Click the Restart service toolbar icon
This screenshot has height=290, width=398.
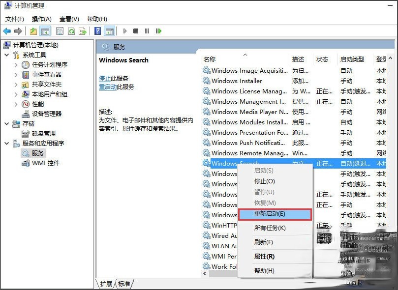[x=158, y=30]
